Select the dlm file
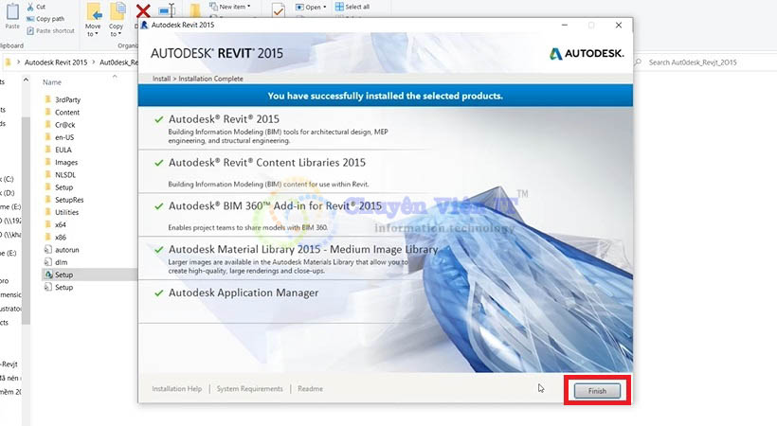The width and height of the screenshot is (777, 426). tap(62, 262)
